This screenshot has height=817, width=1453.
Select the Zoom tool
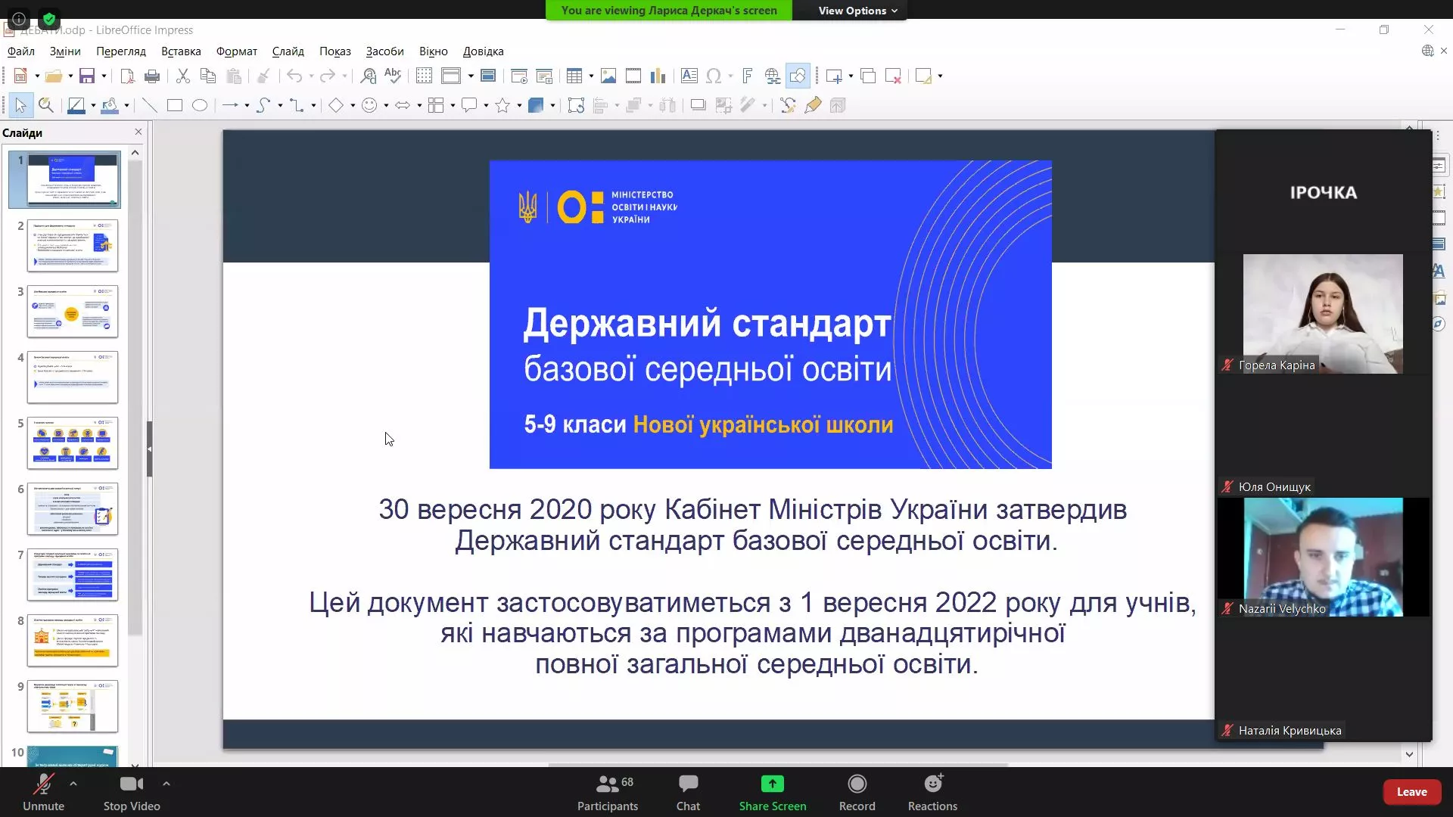pyautogui.click(x=46, y=105)
